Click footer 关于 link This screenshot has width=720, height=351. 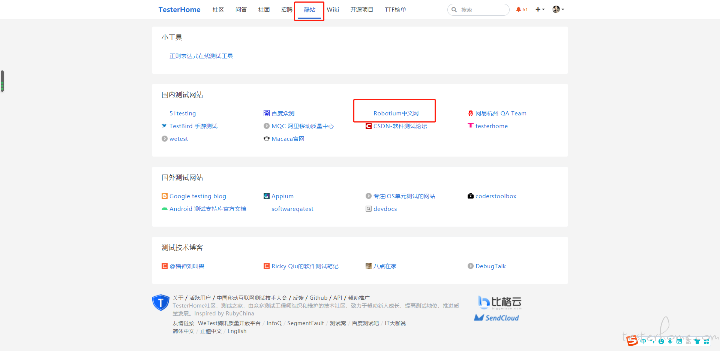pos(178,297)
